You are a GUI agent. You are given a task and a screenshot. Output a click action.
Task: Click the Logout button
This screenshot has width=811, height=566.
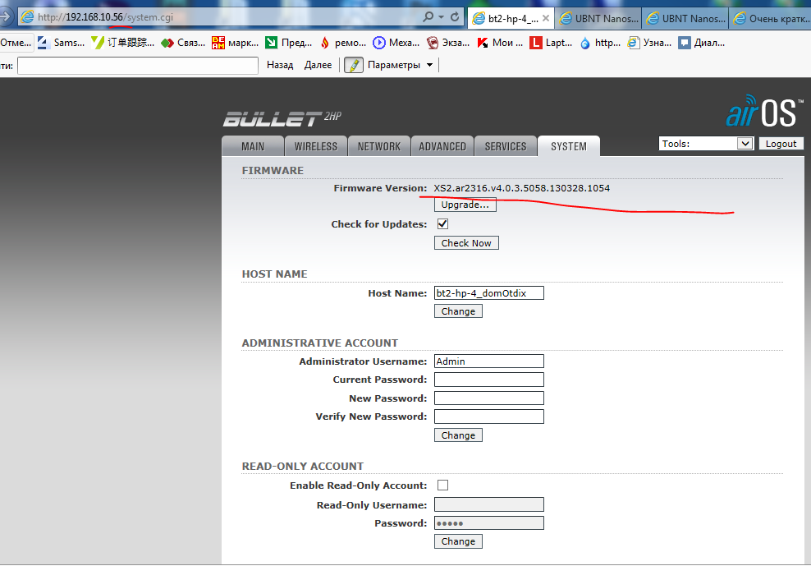tap(781, 144)
